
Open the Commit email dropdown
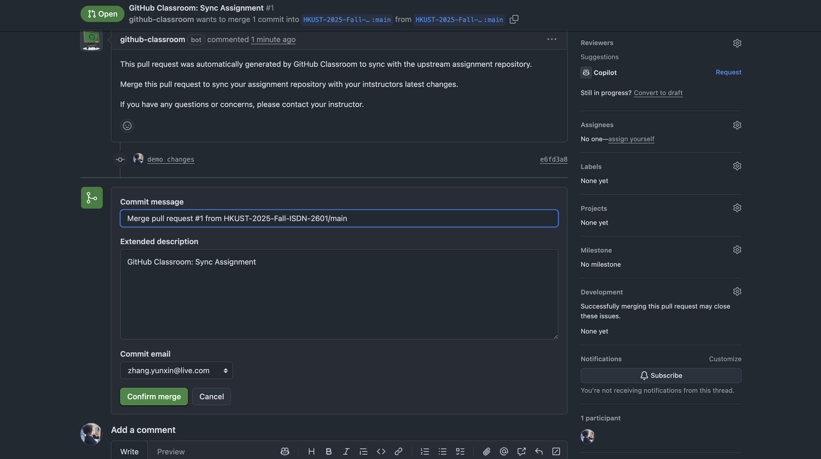176,370
